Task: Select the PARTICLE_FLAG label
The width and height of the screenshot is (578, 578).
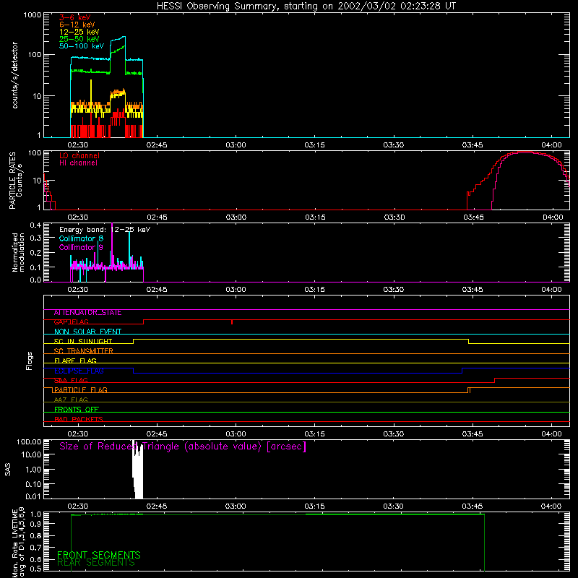Action: pyautogui.click(x=80, y=390)
